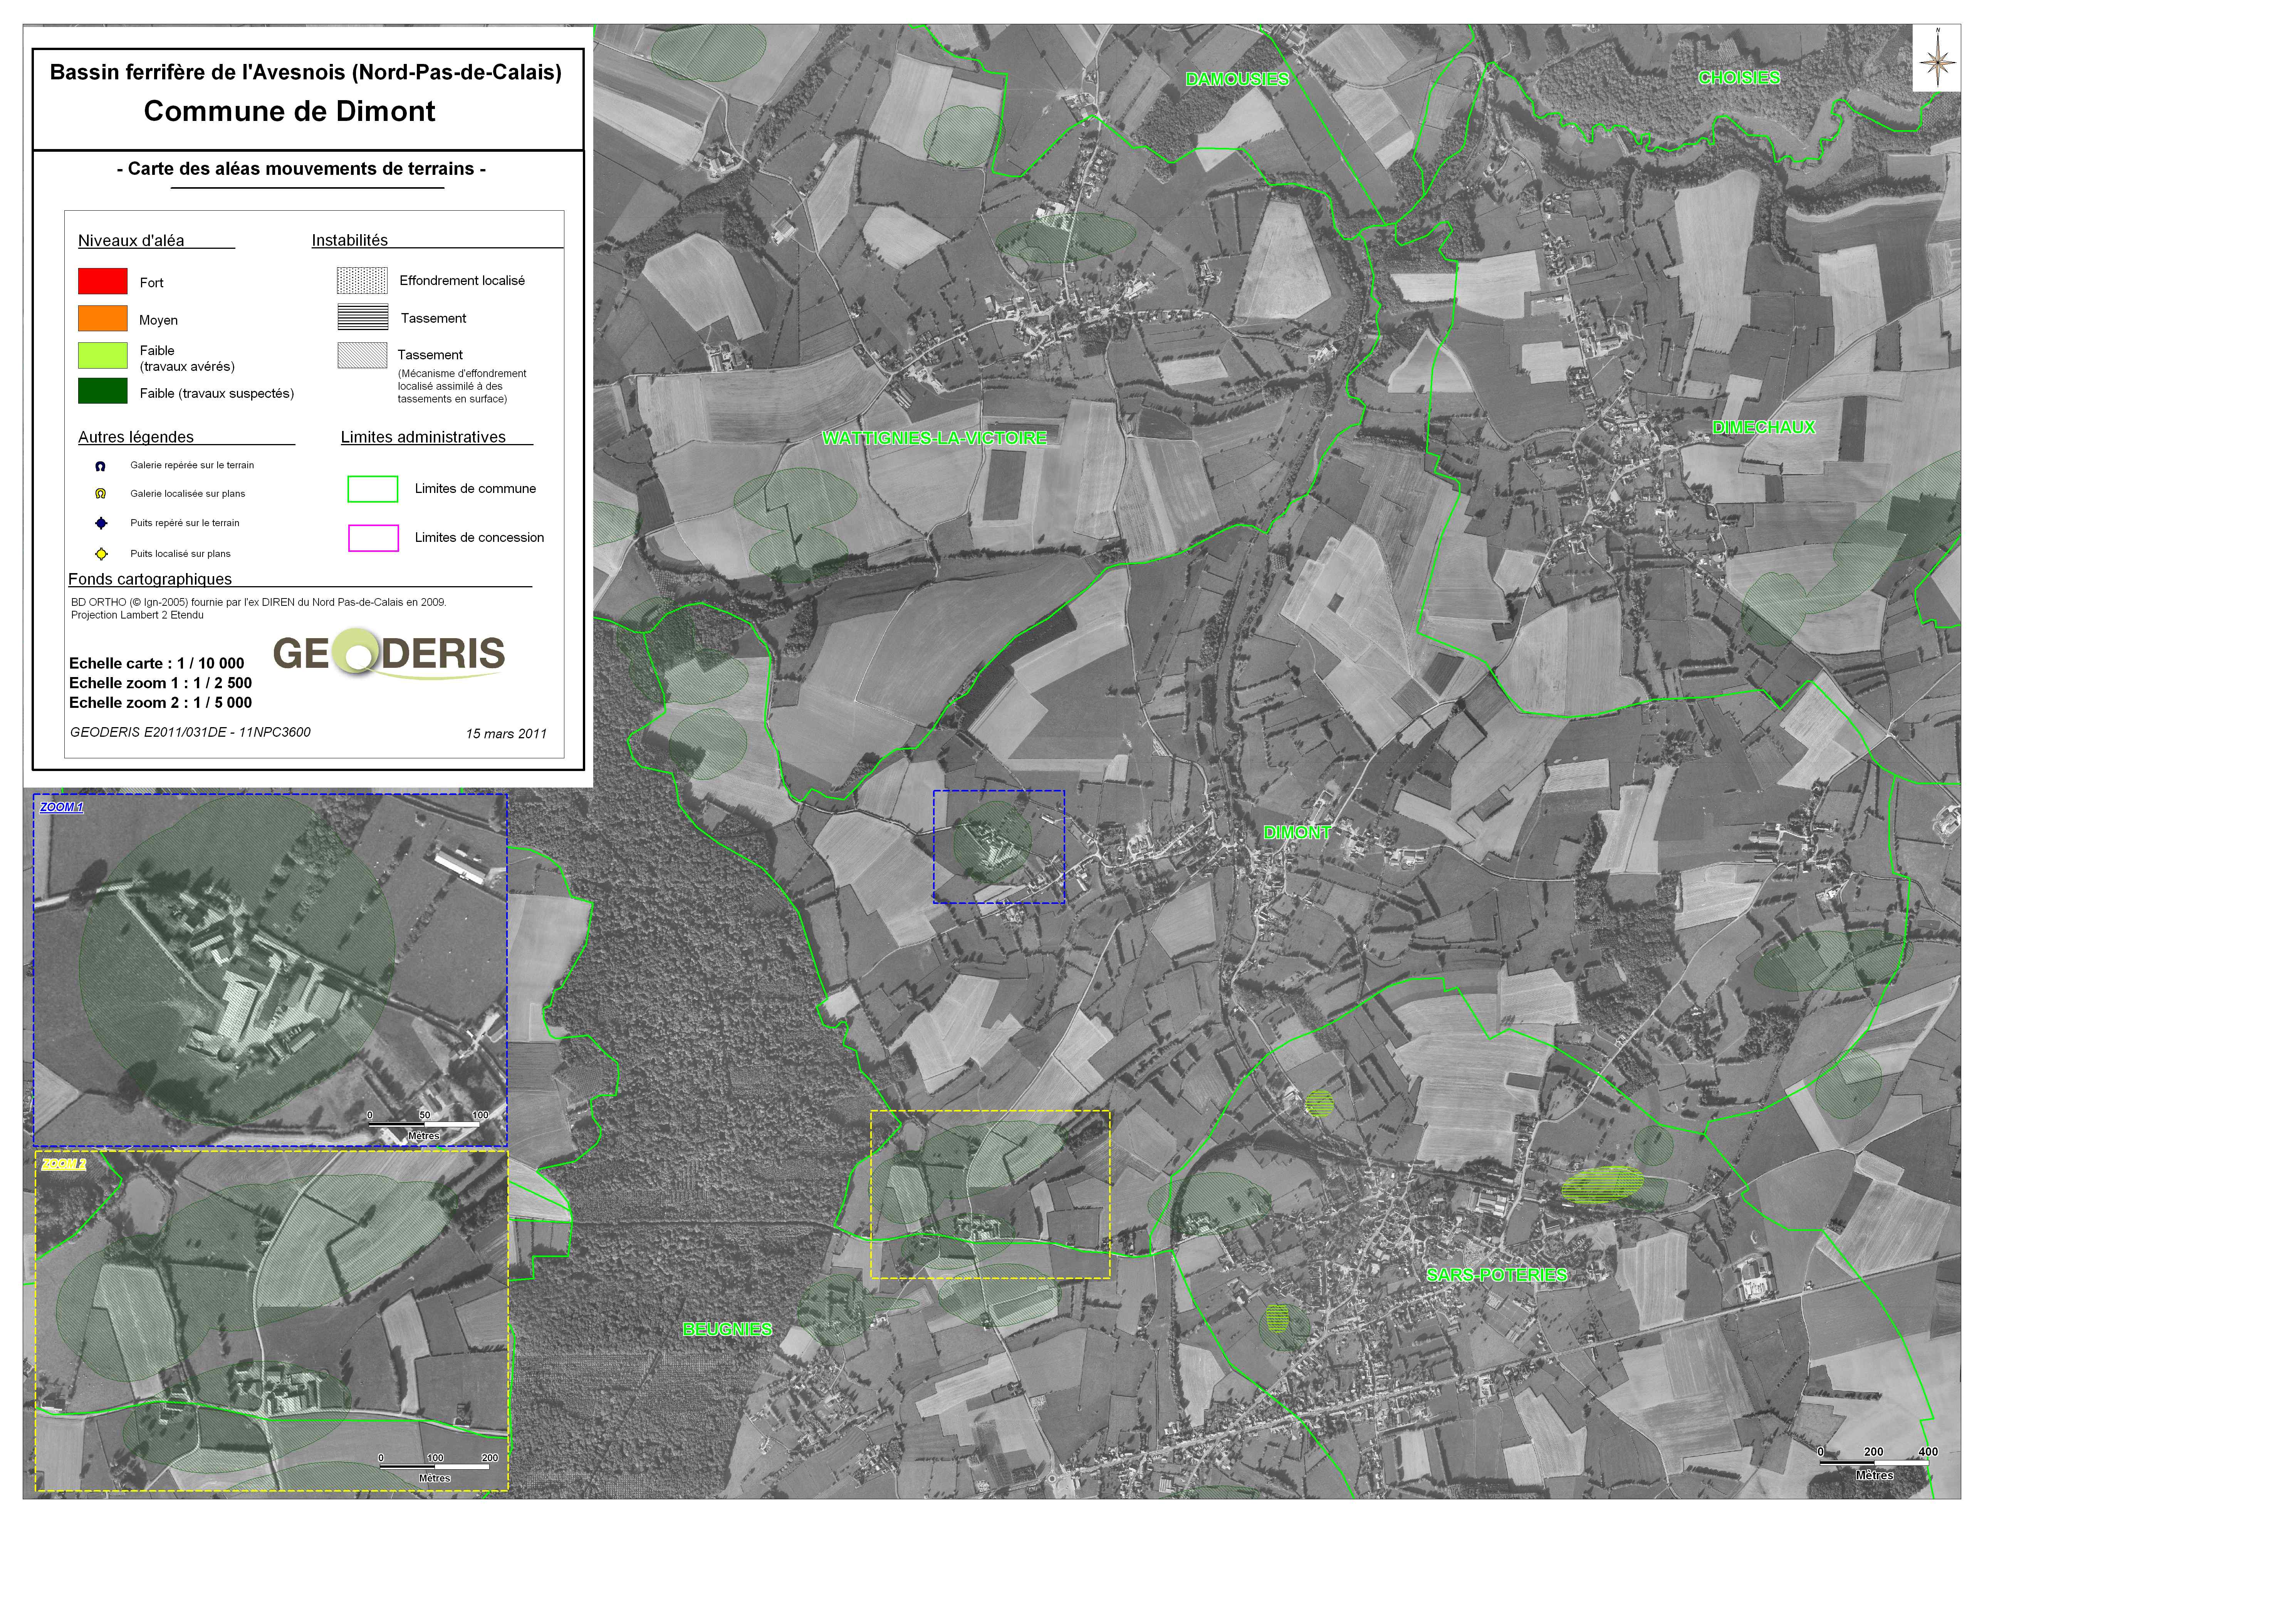This screenshot has width=2296, height=1621.
Task: Click the BEUGNIES commune label
Action: coord(727,1329)
